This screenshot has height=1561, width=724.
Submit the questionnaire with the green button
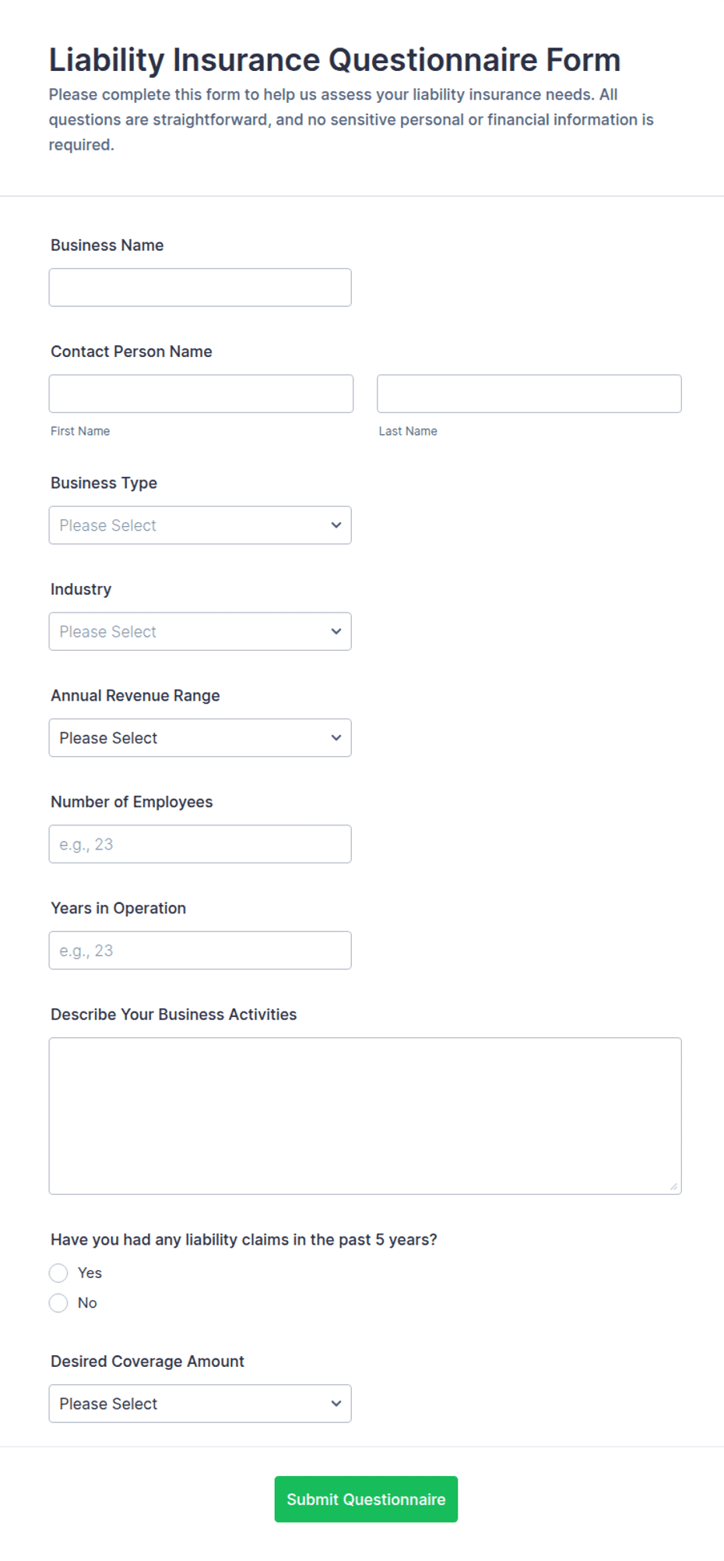[x=366, y=1499]
